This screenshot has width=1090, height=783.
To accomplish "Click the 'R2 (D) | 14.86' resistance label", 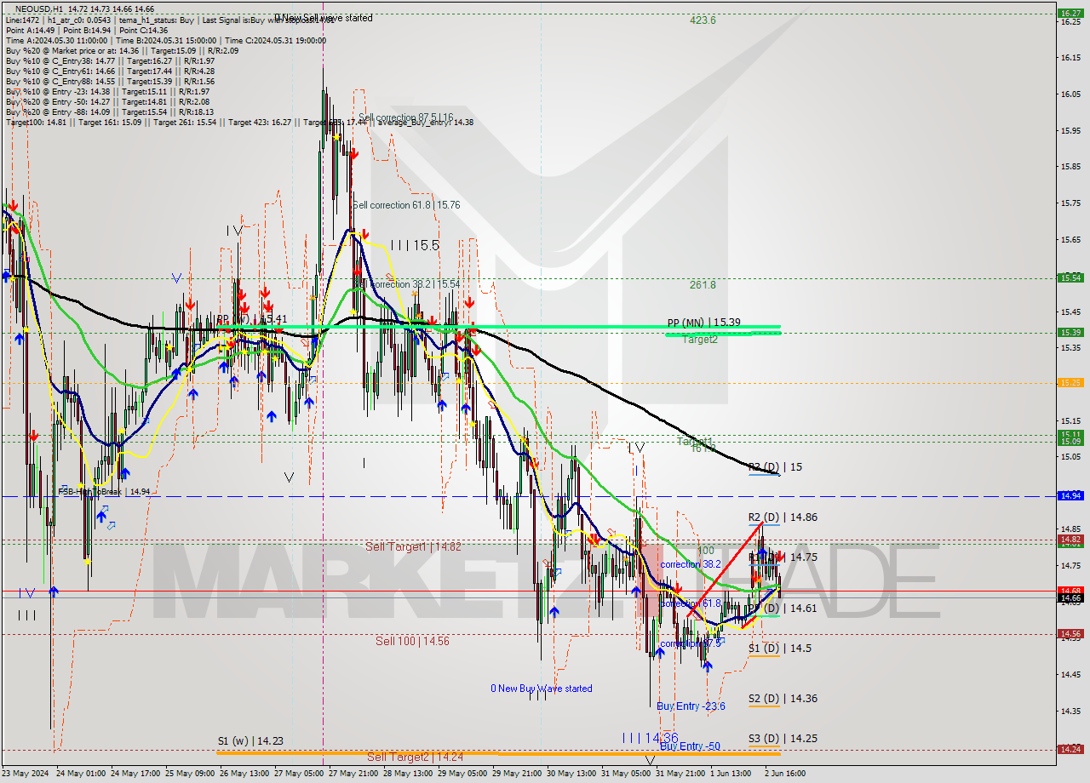I will pos(783,517).
